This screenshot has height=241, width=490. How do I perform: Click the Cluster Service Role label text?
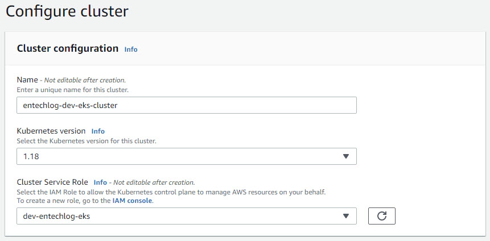pyautogui.click(x=52, y=182)
